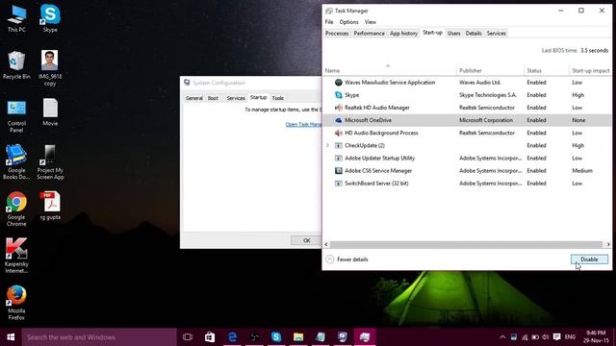The height and width of the screenshot is (346, 616).
Task: Select the Movie file on desktop
Action: [x=50, y=112]
